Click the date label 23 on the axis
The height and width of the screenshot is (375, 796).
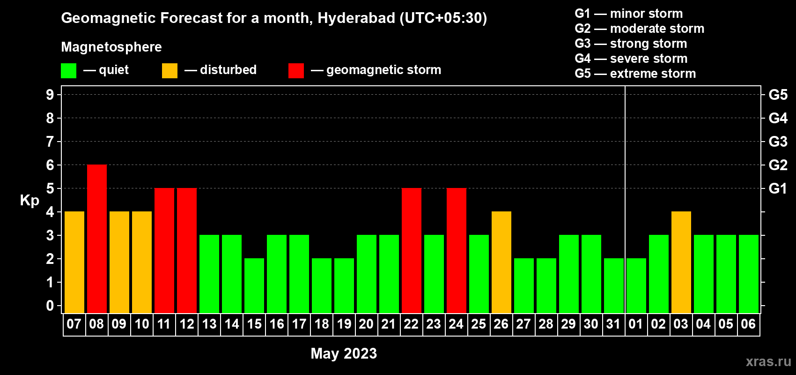coord(434,324)
